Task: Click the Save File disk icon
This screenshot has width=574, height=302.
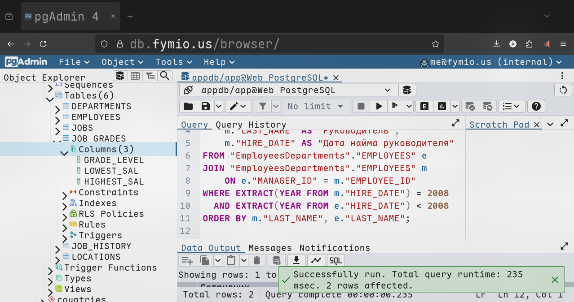Action: 206,106
